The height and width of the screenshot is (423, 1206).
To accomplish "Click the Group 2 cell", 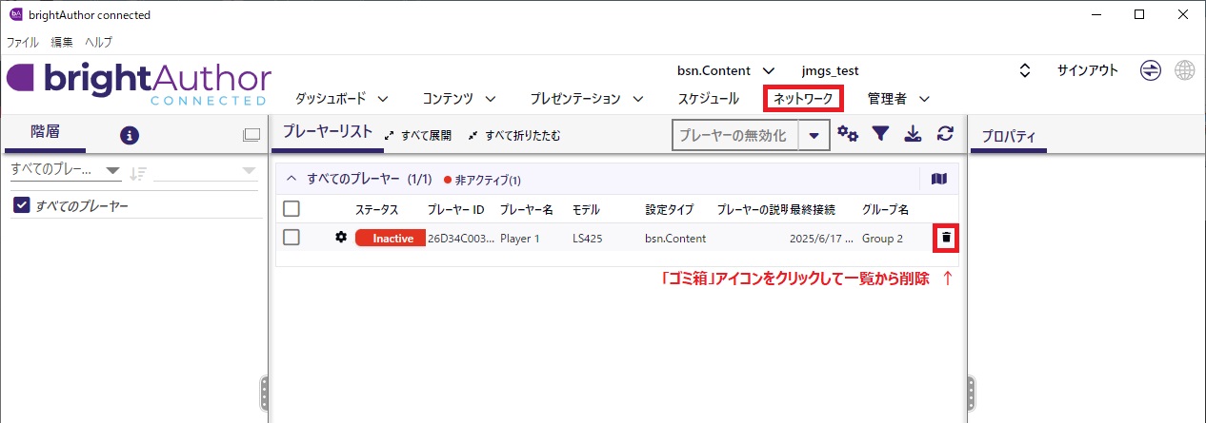I will (882, 239).
